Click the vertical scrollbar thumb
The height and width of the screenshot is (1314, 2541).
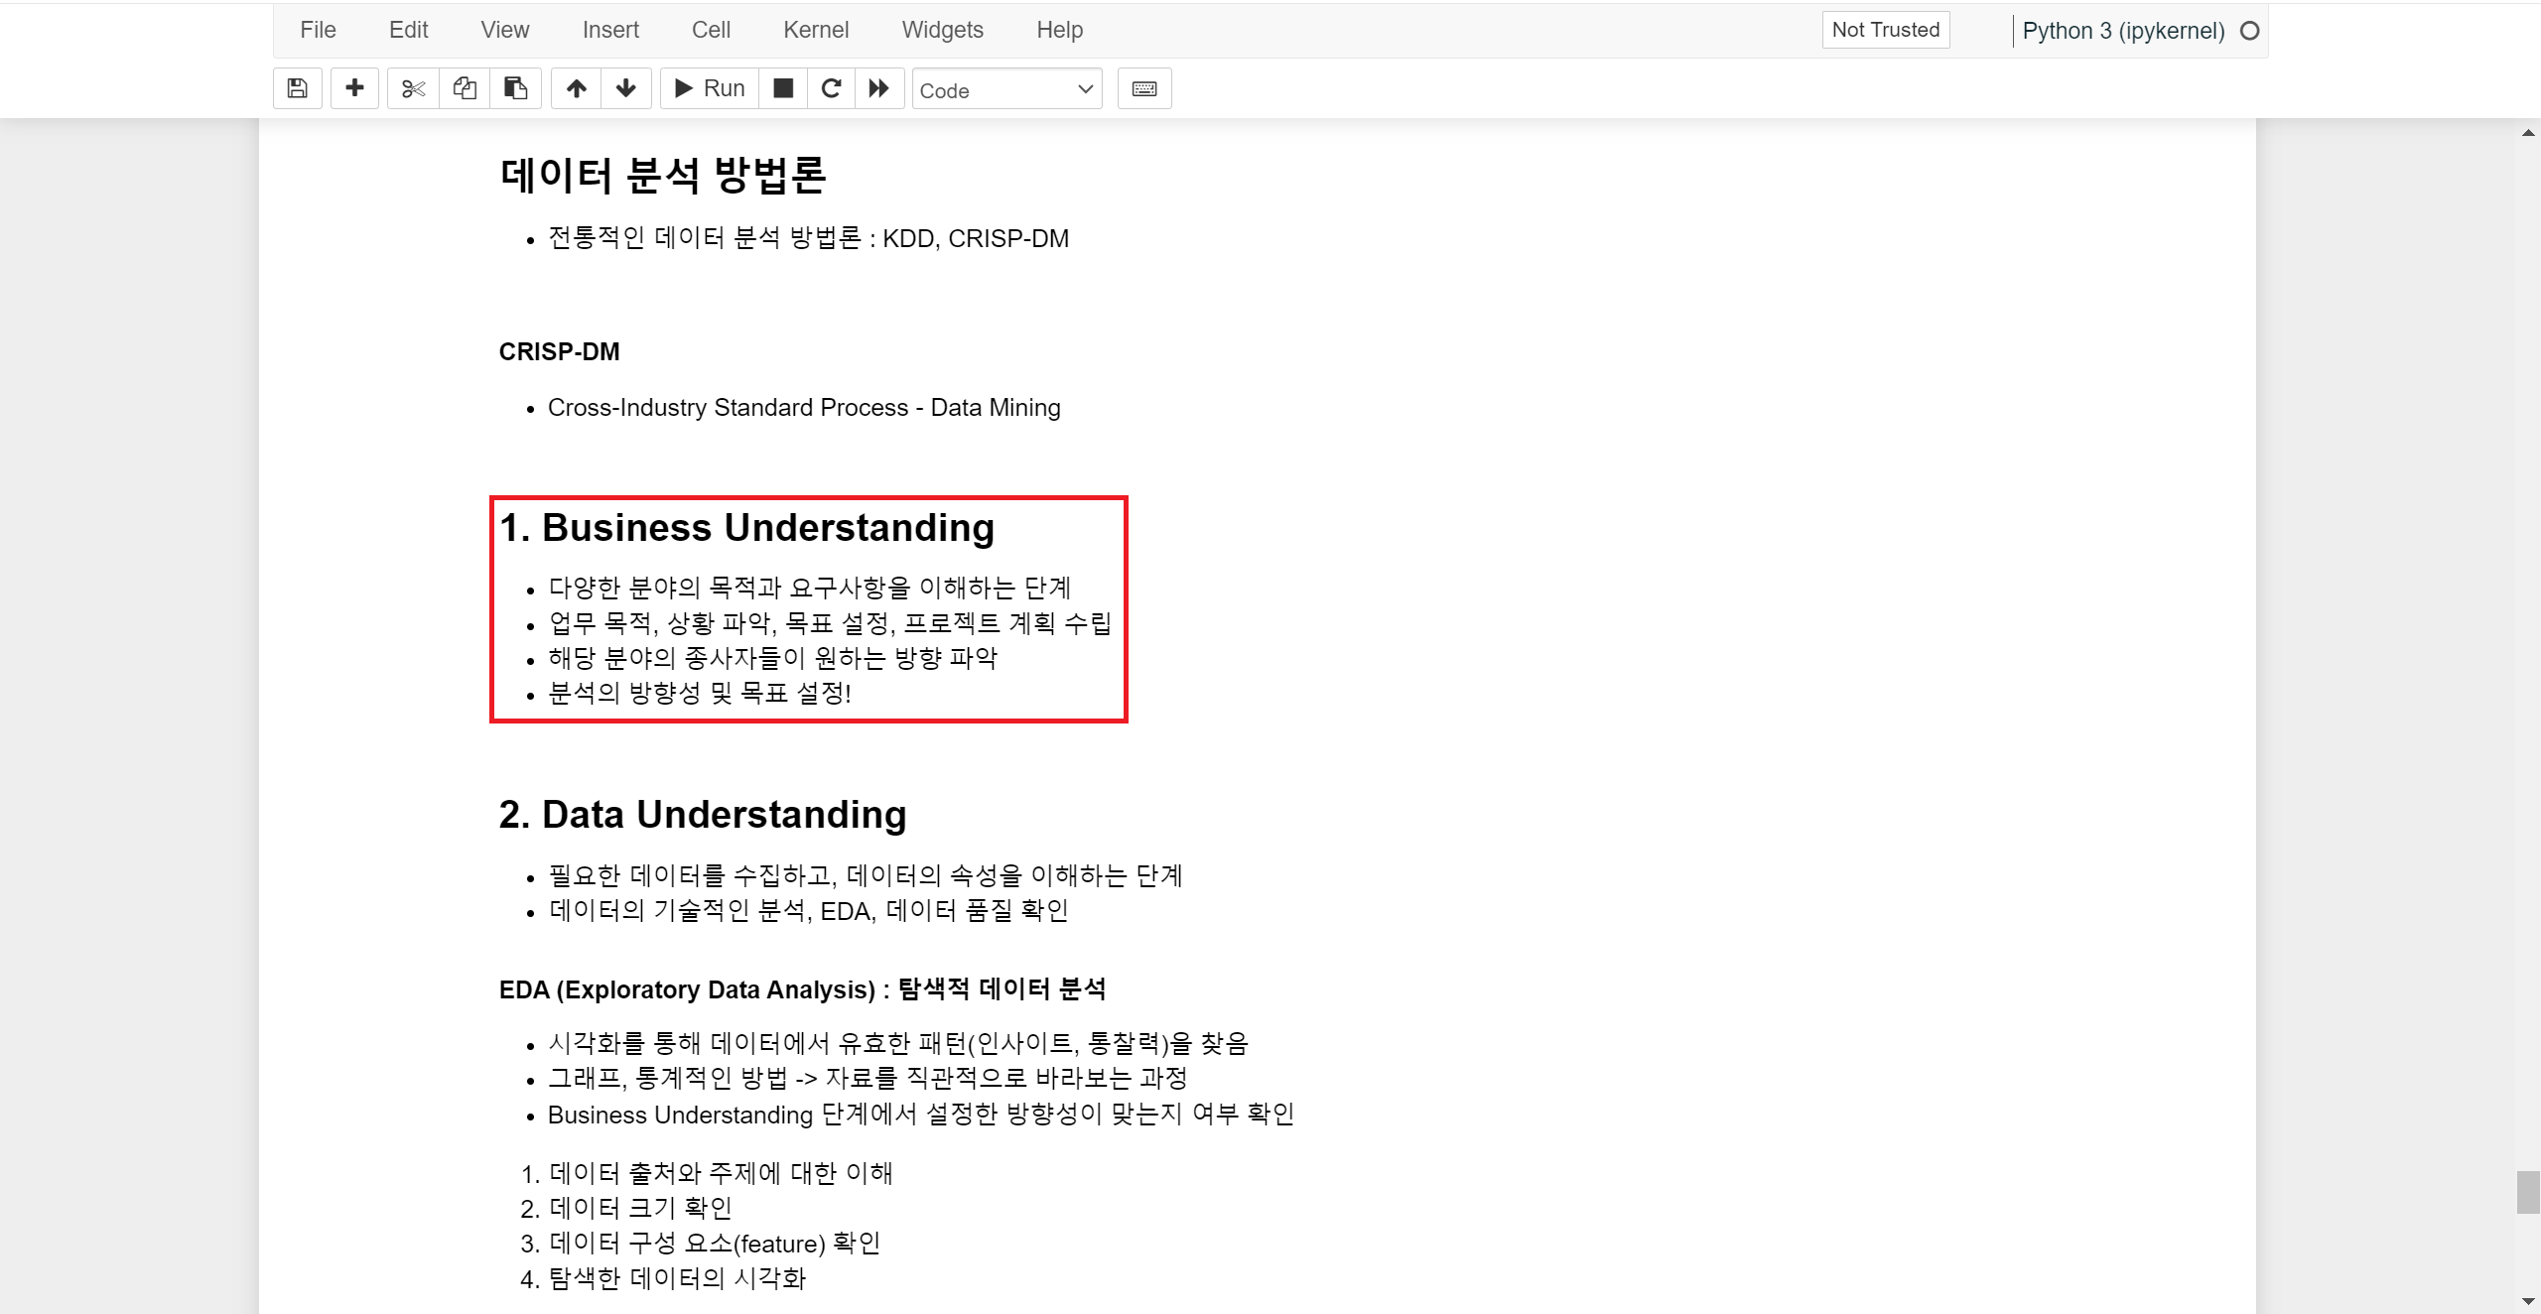point(2527,1192)
